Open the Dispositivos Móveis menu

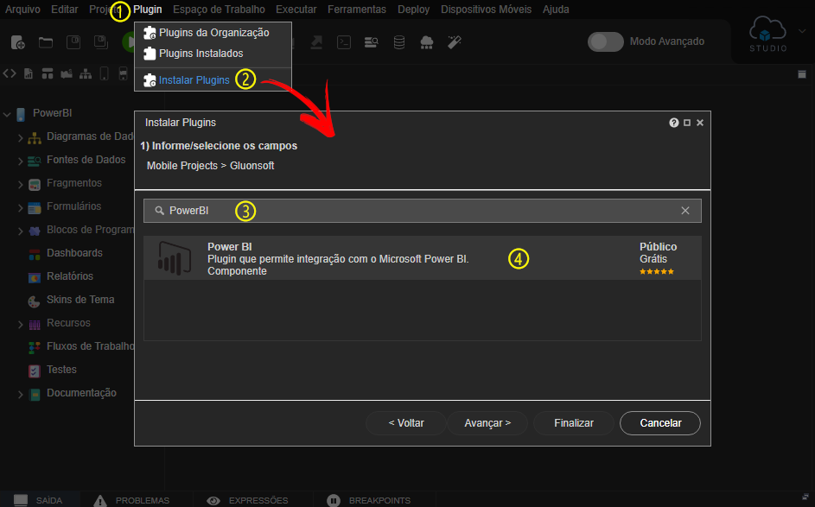[x=486, y=10]
